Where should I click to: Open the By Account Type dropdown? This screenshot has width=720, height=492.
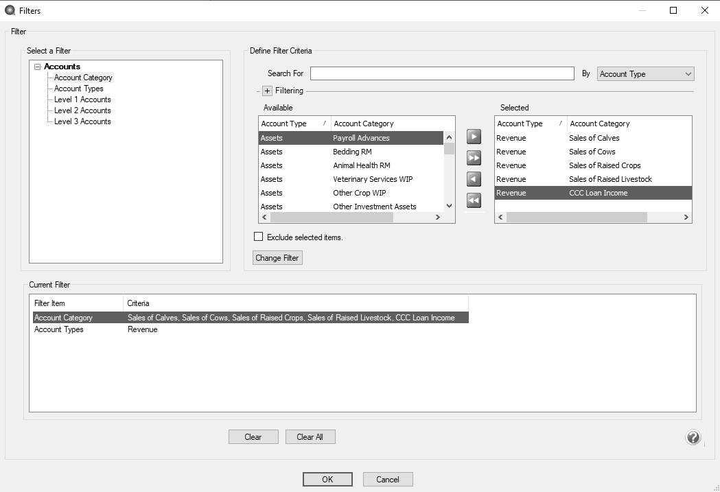pyautogui.click(x=645, y=74)
